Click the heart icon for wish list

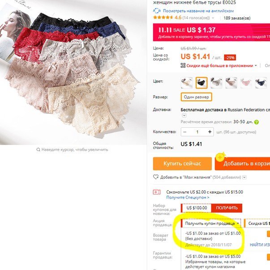coord(156,177)
